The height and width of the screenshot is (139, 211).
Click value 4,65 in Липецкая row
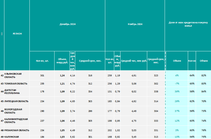pyautogui.click(x=73, y=101)
